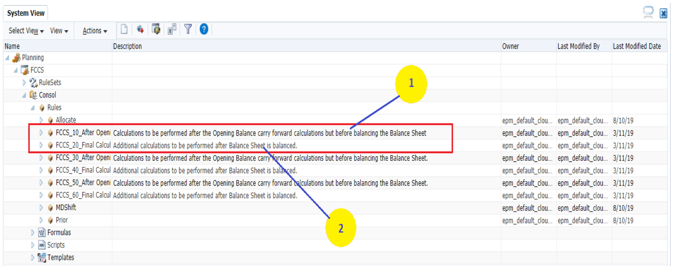674x266 pixels.
Task: Click the Planning application icon
Action: click(16, 58)
